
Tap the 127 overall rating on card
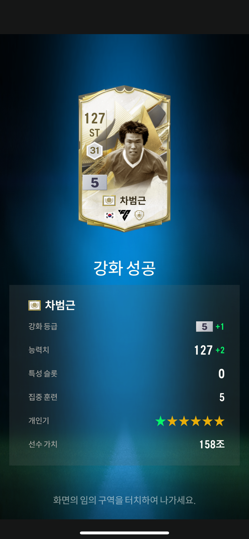[95, 118]
